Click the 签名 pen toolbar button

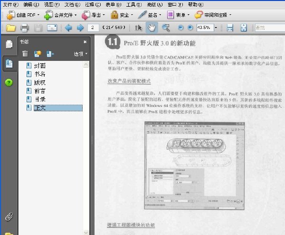[150, 15]
